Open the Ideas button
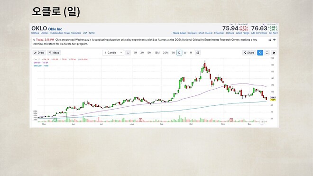The image size is (313, 176). coord(54,53)
